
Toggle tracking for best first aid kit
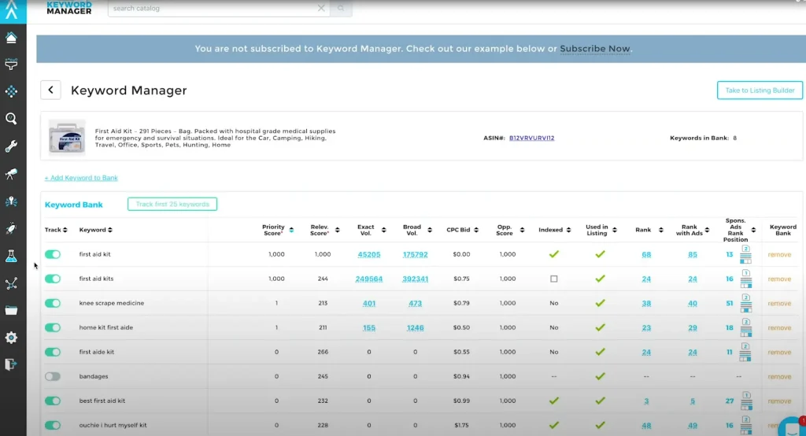pyautogui.click(x=53, y=401)
